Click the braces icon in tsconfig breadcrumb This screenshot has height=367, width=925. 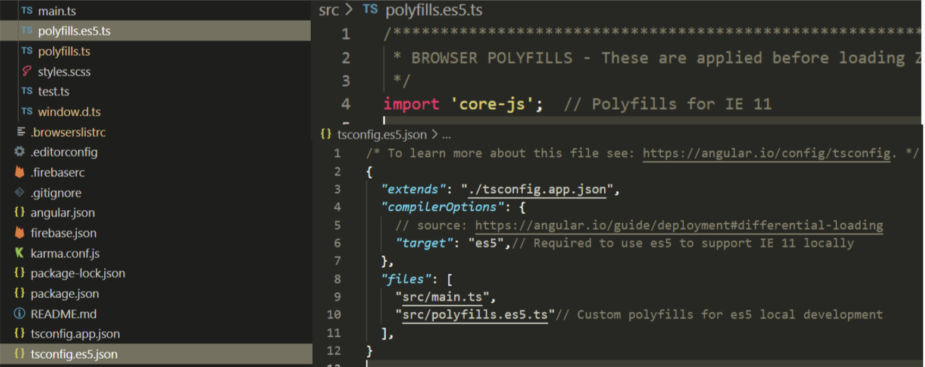pyautogui.click(x=326, y=135)
